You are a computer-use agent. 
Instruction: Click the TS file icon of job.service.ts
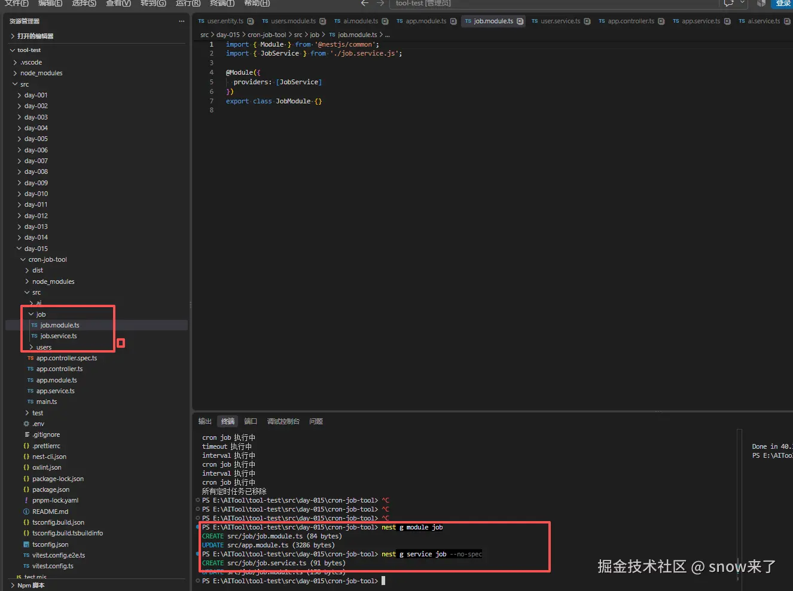click(34, 336)
